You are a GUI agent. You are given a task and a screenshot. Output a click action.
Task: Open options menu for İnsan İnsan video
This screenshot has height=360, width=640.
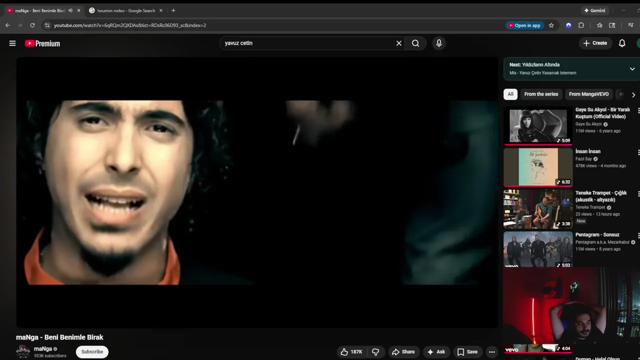click(638, 152)
